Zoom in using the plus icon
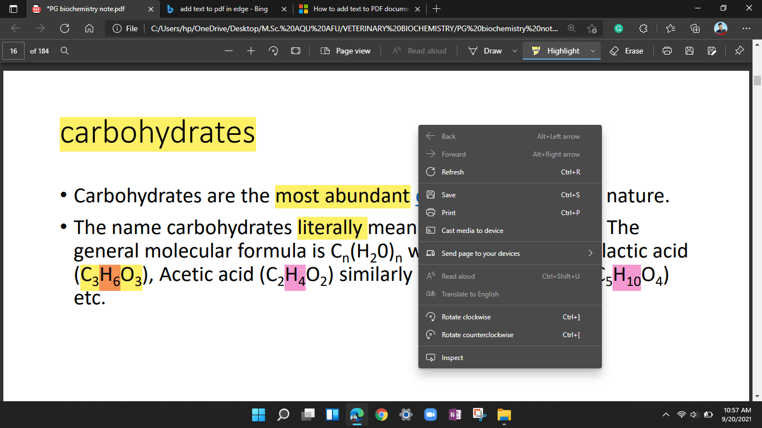The height and width of the screenshot is (428, 762). pos(251,51)
